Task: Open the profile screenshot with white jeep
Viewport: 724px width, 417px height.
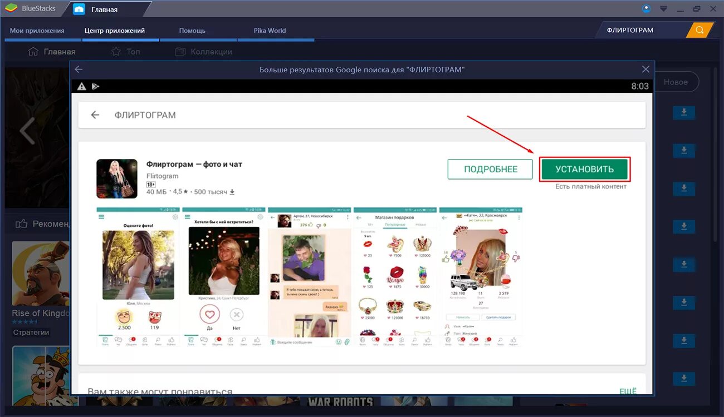Action: tap(481, 277)
